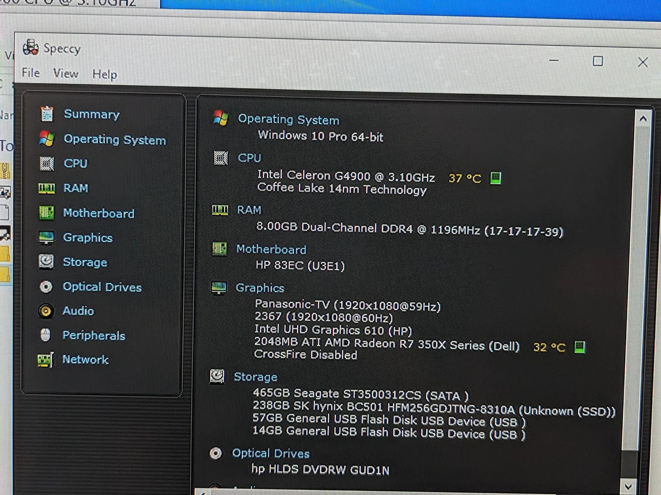Click the CPU chip icon in sidebar
The height and width of the screenshot is (495, 661).
click(47, 164)
